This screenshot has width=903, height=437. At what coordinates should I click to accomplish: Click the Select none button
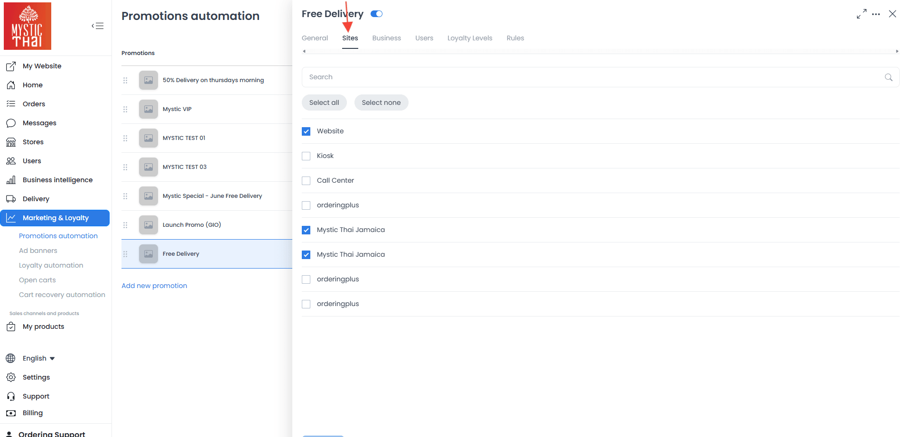[381, 102]
